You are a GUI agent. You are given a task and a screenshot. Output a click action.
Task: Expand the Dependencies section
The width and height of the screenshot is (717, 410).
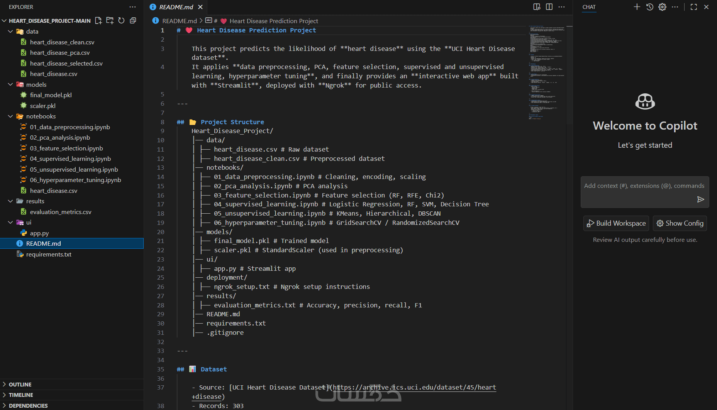point(72,405)
